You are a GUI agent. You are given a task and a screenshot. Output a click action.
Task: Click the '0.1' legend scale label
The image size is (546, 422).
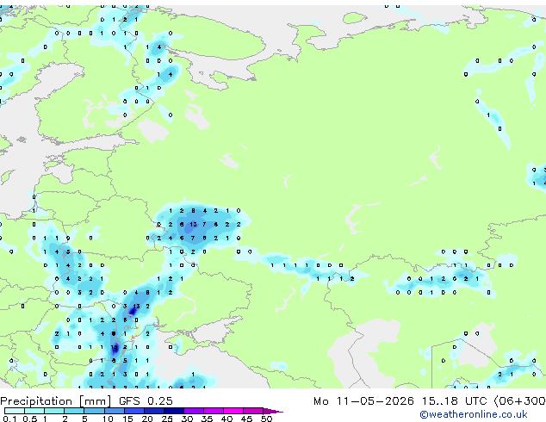(9, 419)
